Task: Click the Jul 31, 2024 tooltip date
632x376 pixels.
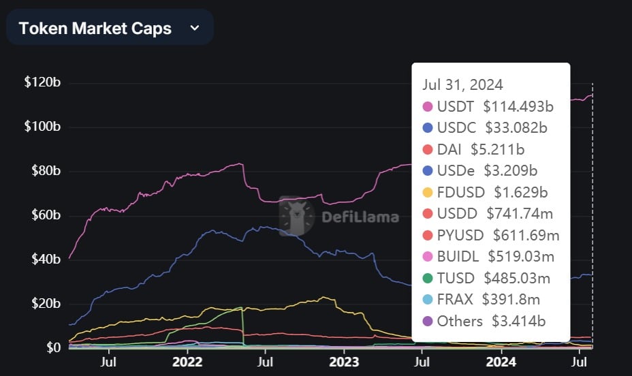Action: 462,85
